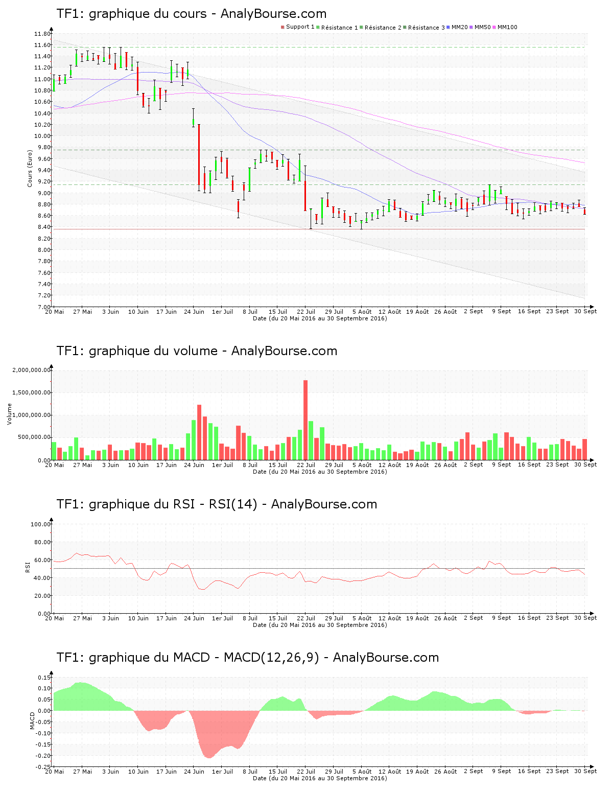Image resolution: width=613 pixels, height=792 pixels.
Task: Click the 100.00 value on the RSI axis
Action: click(41, 524)
